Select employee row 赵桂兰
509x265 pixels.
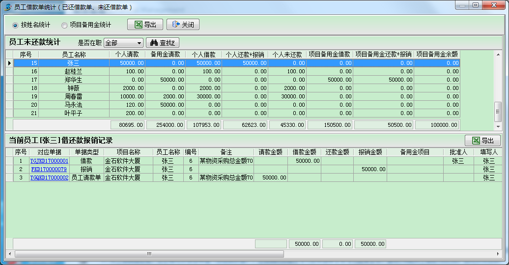tap(236, 71)
